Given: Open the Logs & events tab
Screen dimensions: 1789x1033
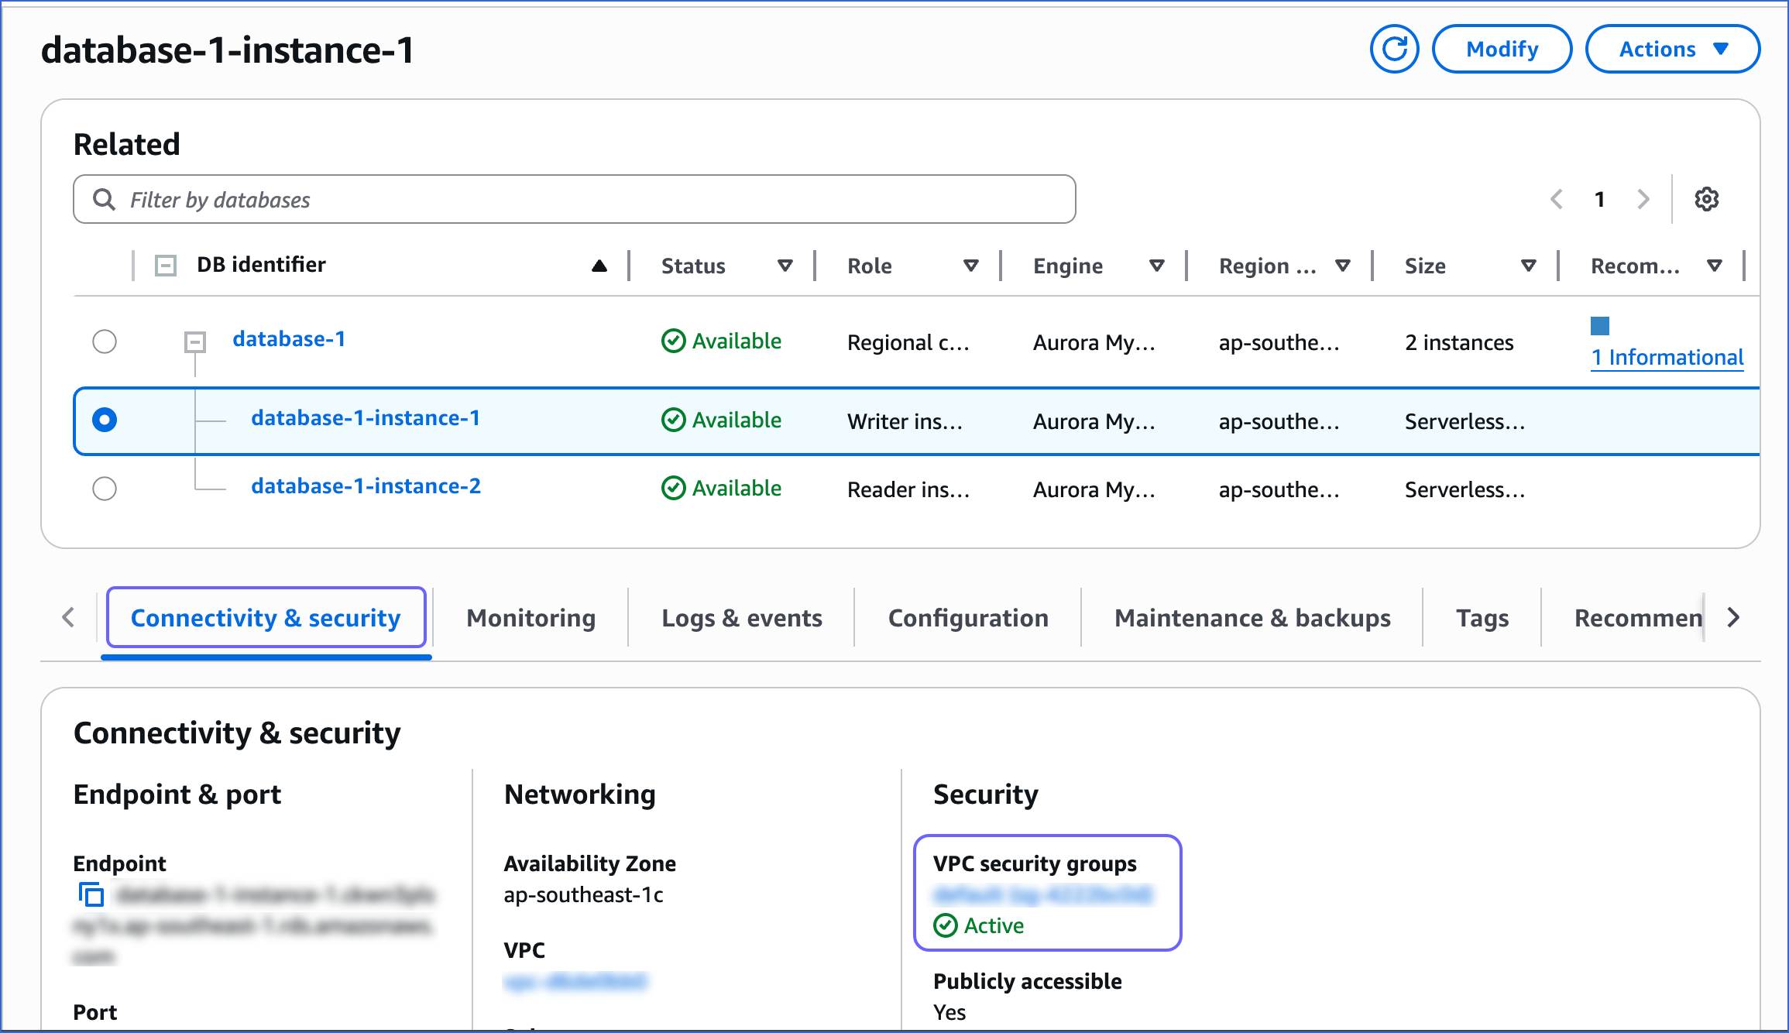Looking at the screenshot, I should 742,617.
